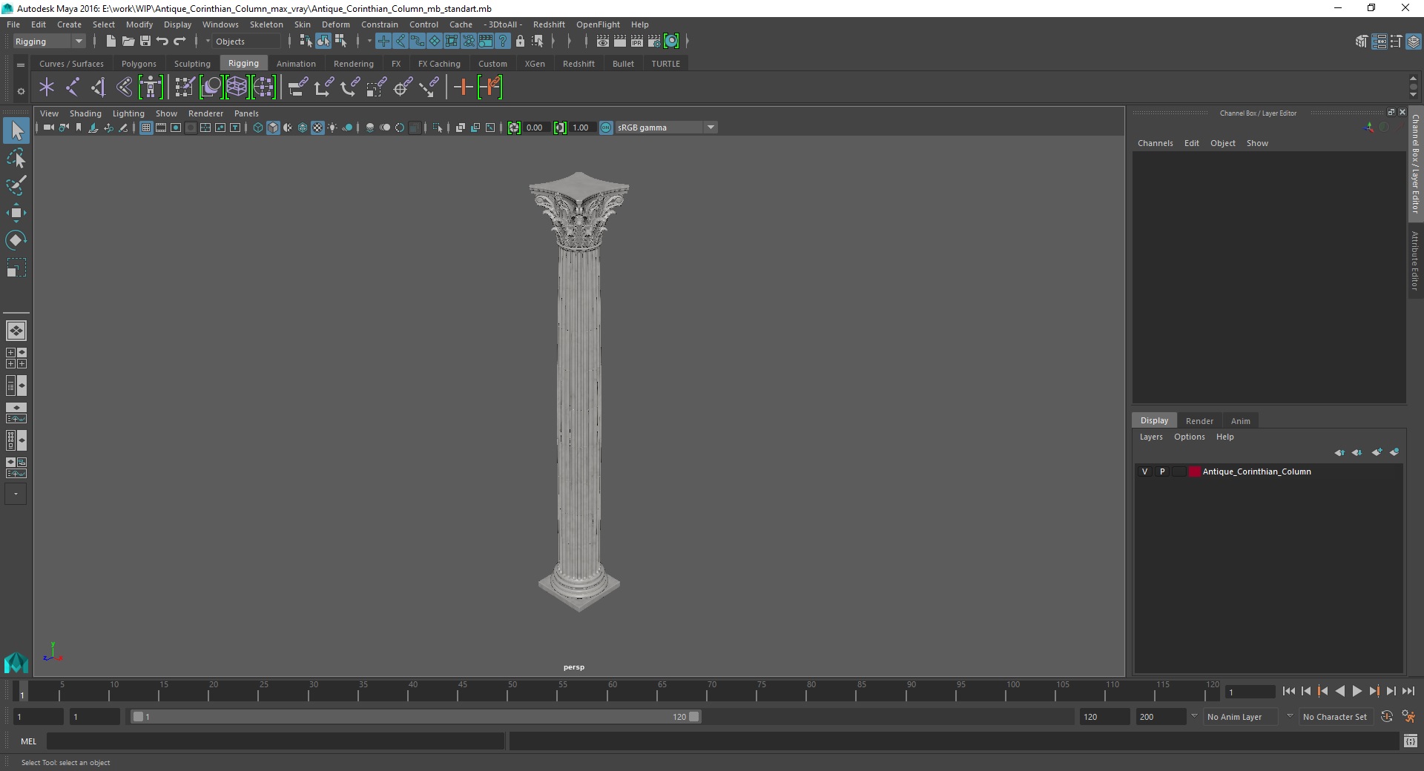Click the Bind Skin shelf icon

[x=124, y=87]
